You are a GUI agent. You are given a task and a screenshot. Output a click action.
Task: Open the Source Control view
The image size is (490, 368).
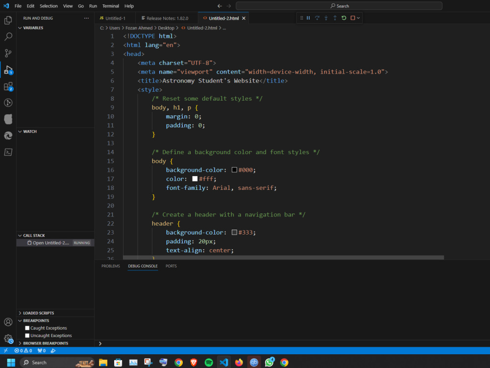click(8, 53)
